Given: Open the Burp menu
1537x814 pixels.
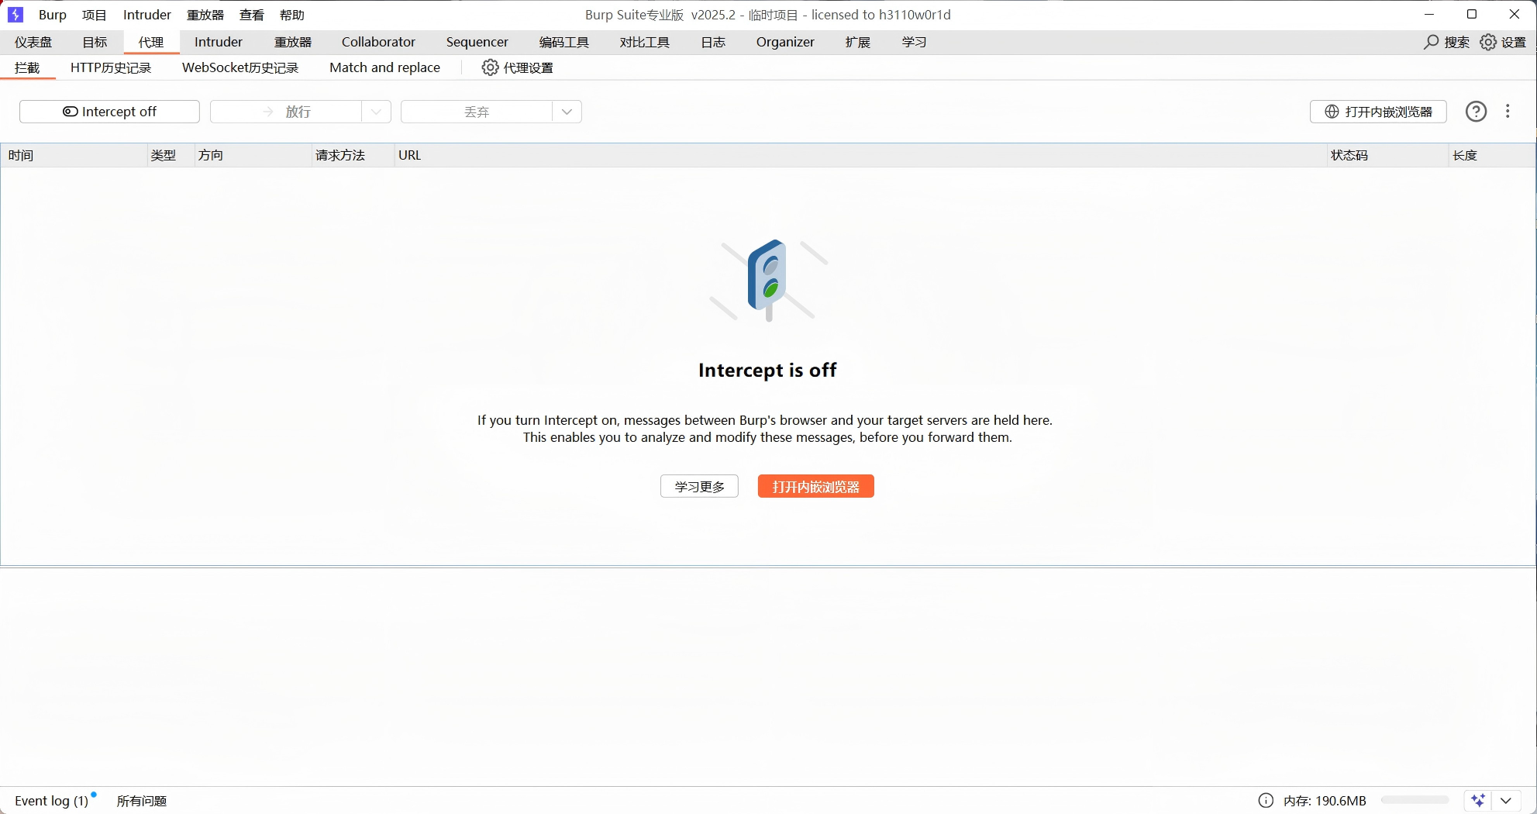Looking at the screenshot, I should pos(53,15).
